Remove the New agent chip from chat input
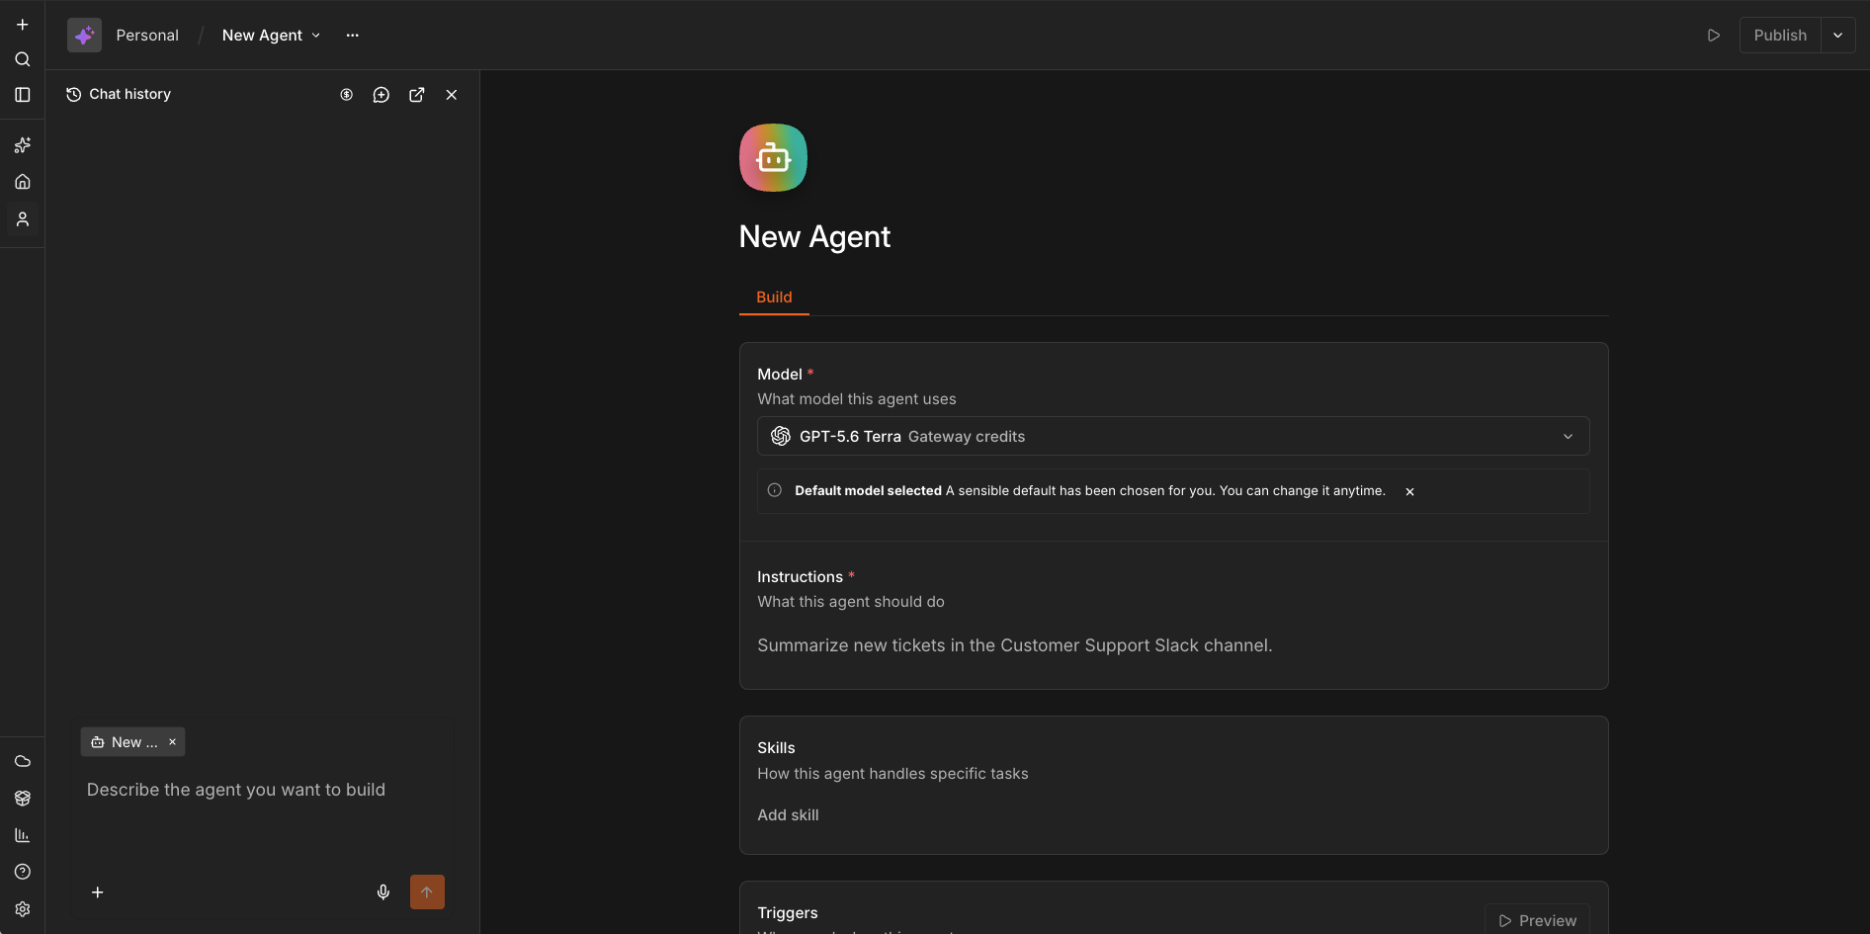Screen dimensions: 1870x934 tap(172, 742)
